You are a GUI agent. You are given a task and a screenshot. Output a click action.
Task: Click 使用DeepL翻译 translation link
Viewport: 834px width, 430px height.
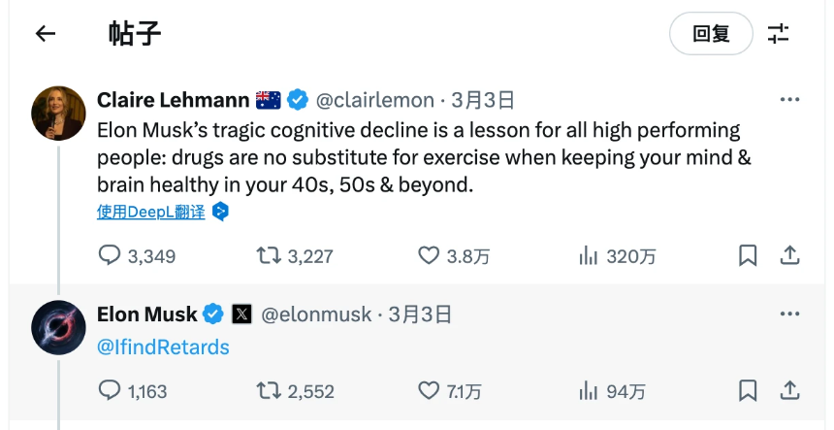coord(151,212)
